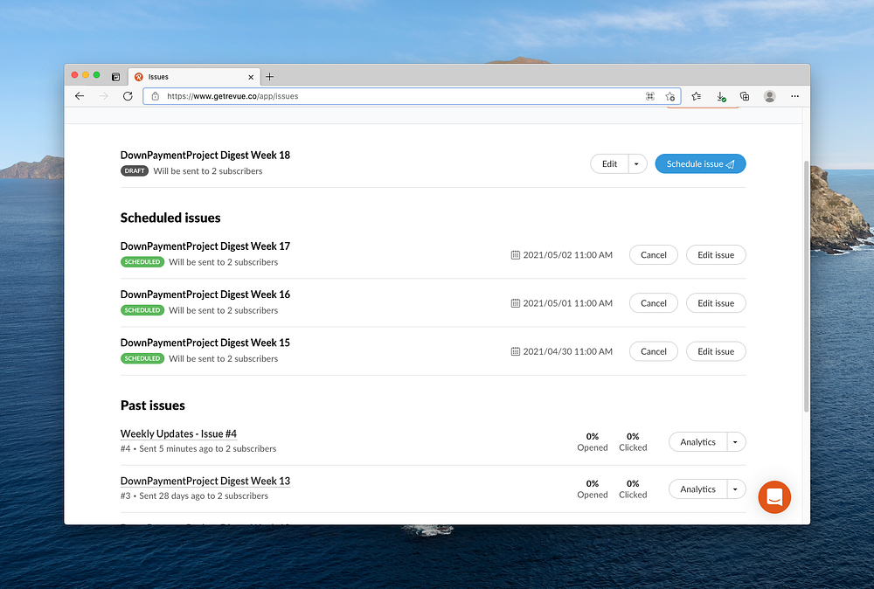874x589 pixels.
Task: Click the apps grid icon in the address bar
Action: [x=650, y=96]
